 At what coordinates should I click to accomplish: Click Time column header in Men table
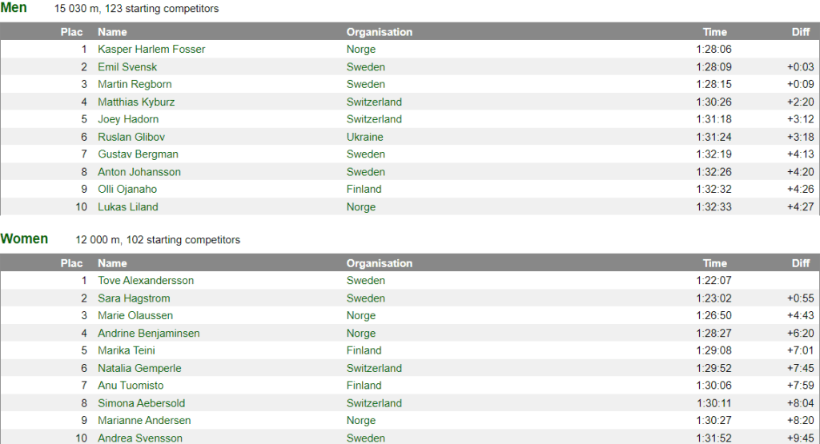point(714,32)
